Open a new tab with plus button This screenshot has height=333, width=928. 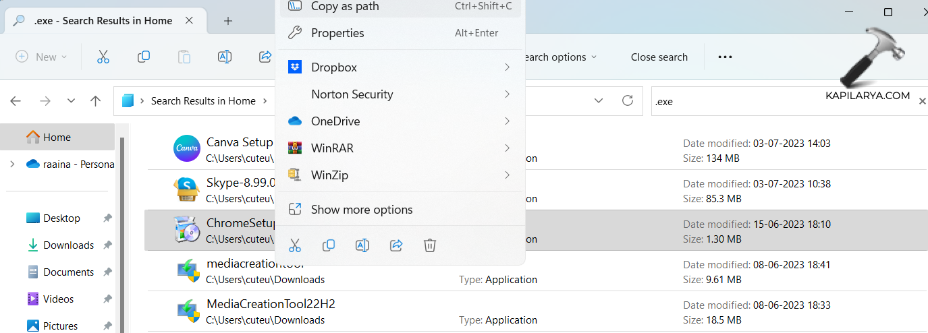click(x=228, y=21)
